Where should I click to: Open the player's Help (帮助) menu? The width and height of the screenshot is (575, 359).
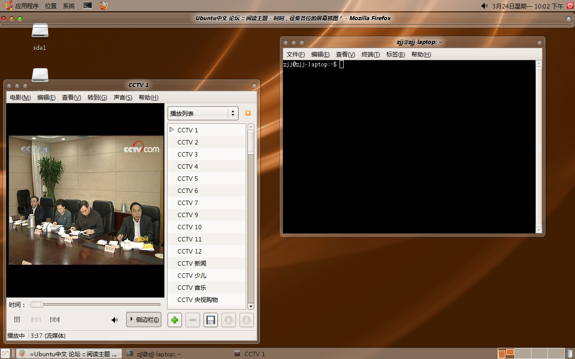click(148, 97)
